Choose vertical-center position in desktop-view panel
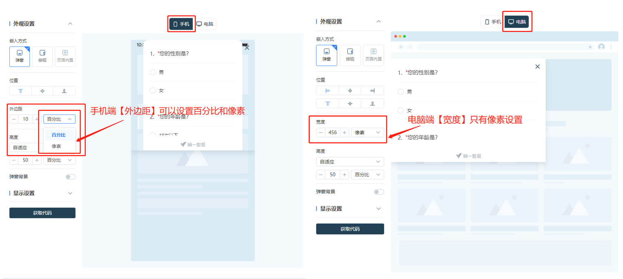This screenshot has width=623, height=279. coord(350,103)
